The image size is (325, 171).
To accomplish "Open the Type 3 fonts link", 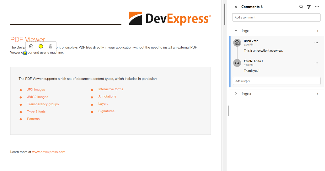I will point(36,111).
